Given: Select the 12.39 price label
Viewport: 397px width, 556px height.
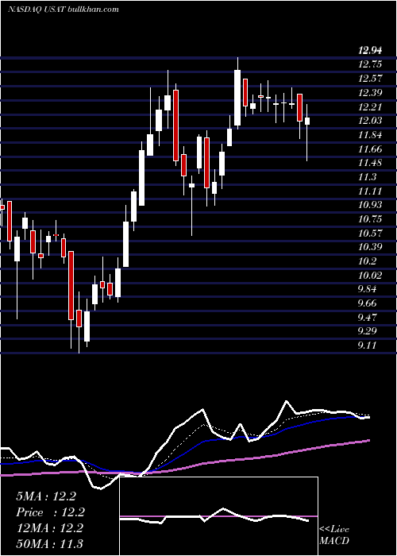Looking at the screenshot, I should click(x=370, y=93).
